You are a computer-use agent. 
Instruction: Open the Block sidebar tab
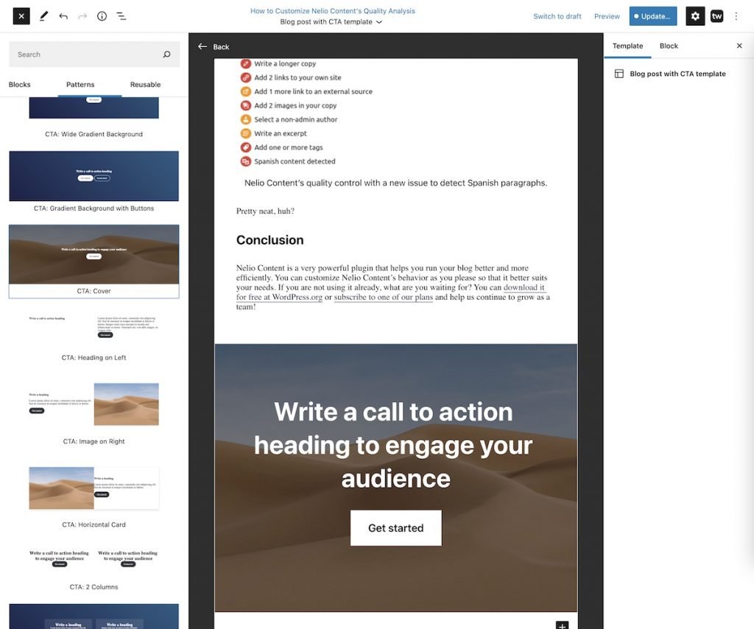(x=669, y=46)
